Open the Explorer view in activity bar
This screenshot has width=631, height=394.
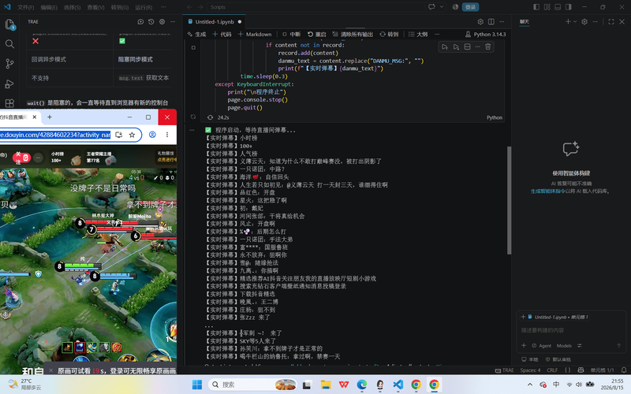[9, 24]
